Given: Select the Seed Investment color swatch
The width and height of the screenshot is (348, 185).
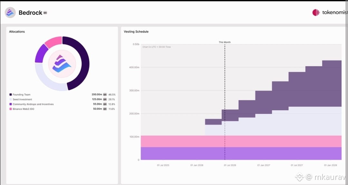Looking at the screenshot, I should [x=10, y=99].
